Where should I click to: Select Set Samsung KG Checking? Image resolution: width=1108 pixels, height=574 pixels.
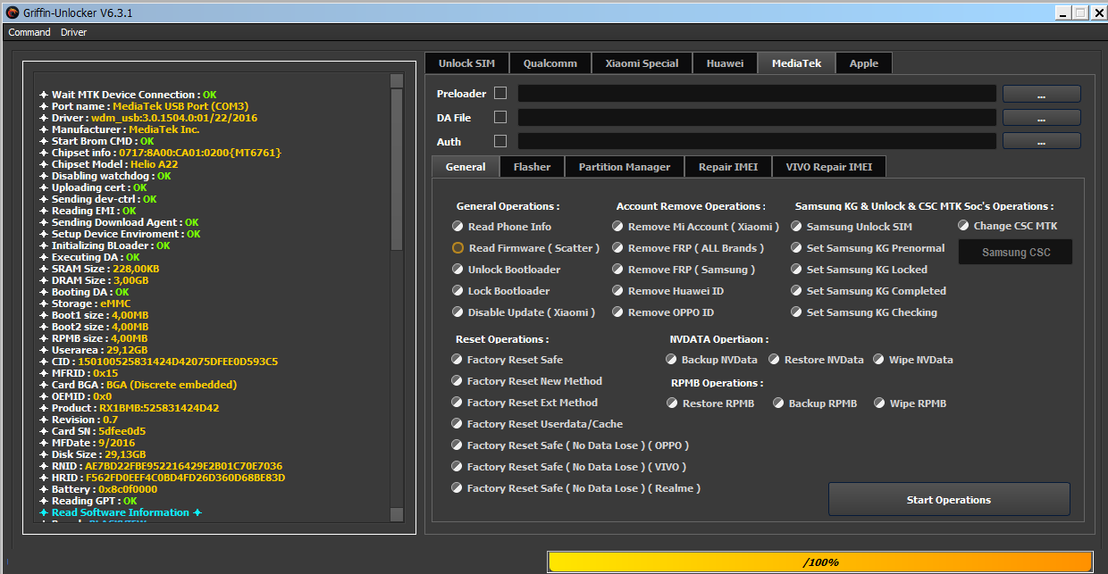(864, 312)
